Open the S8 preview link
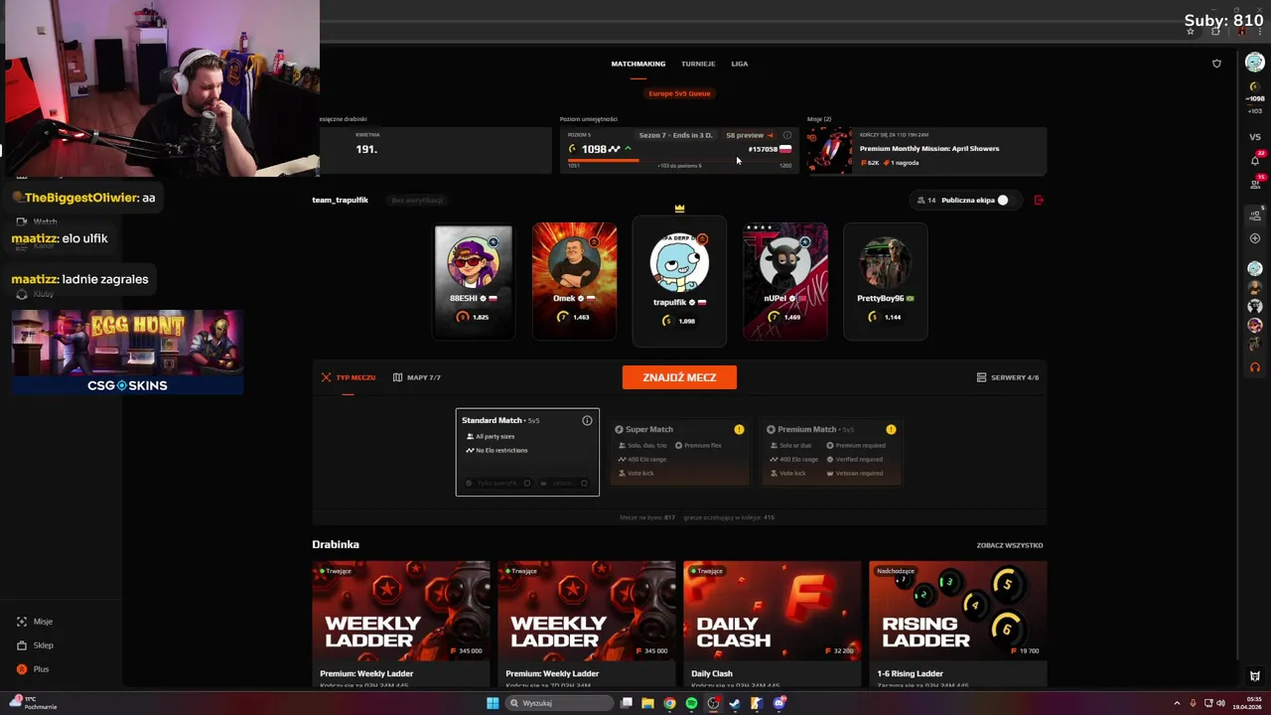Image resolution: width=1271 pixels, height=715 pixels. coord(749,135)
